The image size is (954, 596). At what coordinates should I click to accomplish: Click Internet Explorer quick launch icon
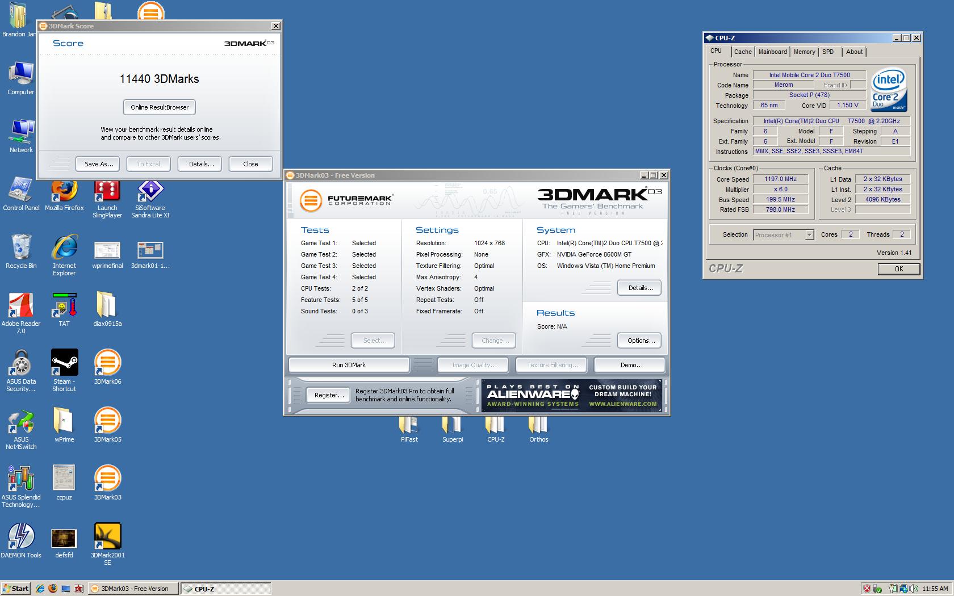(x=40, y=589)
